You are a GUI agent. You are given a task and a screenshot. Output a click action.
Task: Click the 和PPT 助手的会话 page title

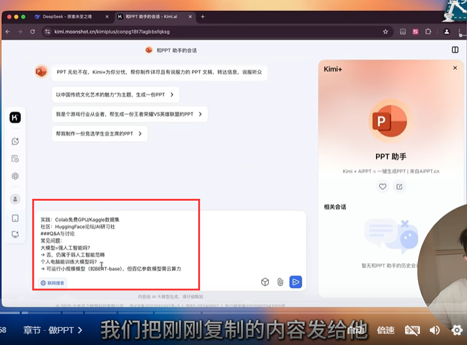click(177, 50)
